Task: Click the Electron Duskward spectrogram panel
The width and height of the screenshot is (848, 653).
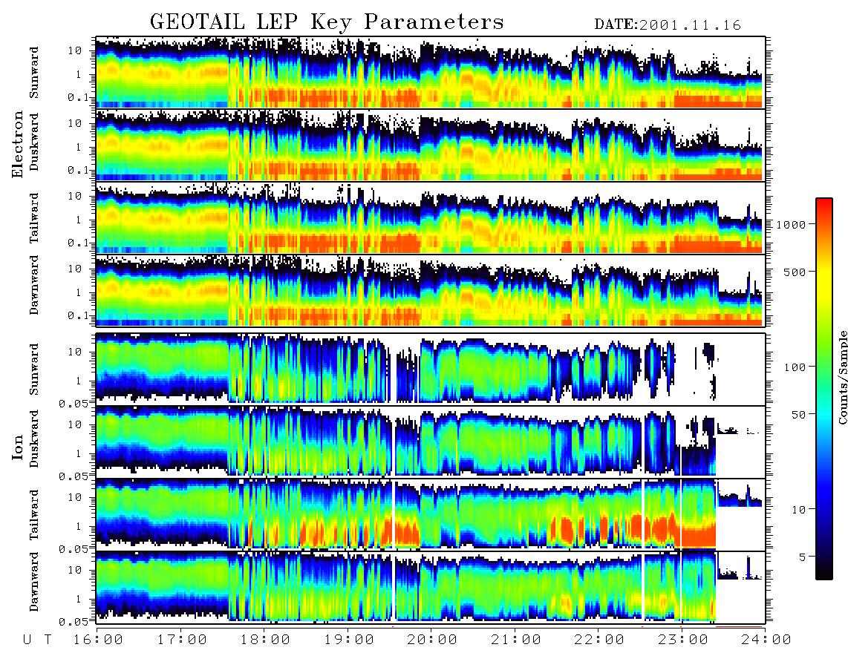Action: point(431,145)
